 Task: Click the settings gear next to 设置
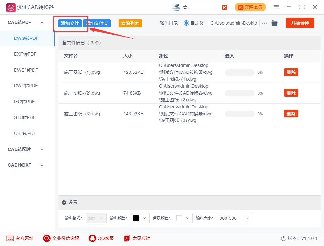click(x=64, y=202)
